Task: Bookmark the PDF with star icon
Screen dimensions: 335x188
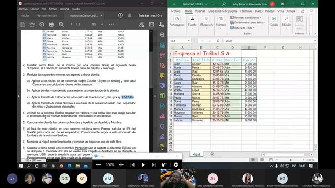Action: click(x=32, y=25)
